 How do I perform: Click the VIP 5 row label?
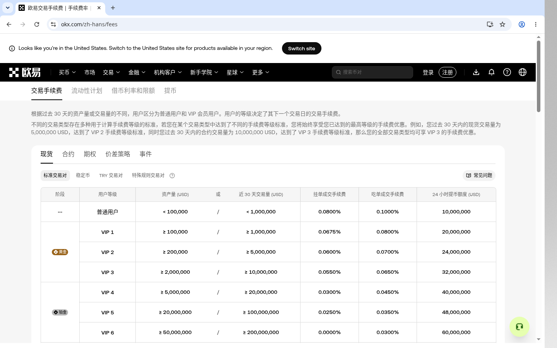(x=108, y=312)
